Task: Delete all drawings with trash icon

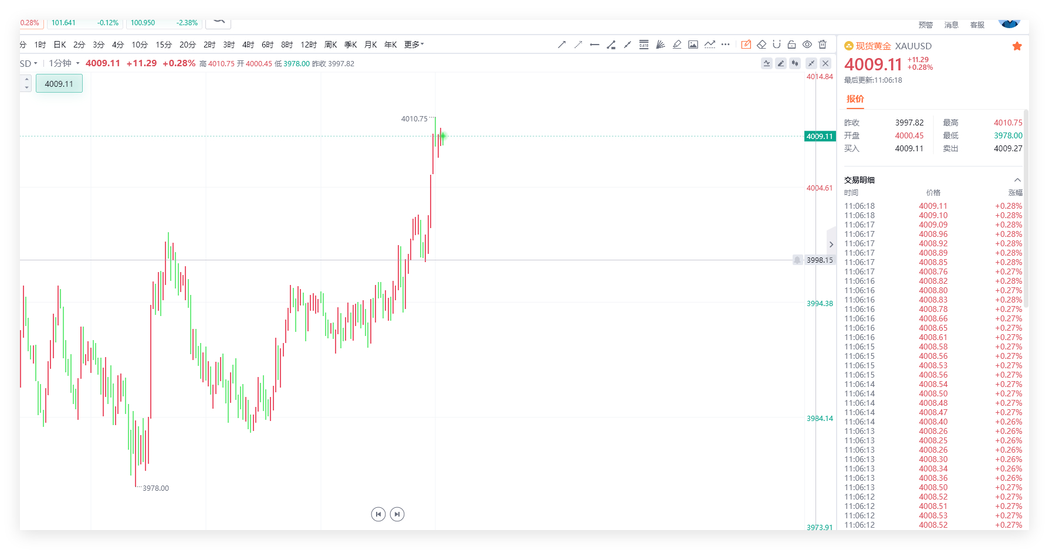Action: coord(823,45)
